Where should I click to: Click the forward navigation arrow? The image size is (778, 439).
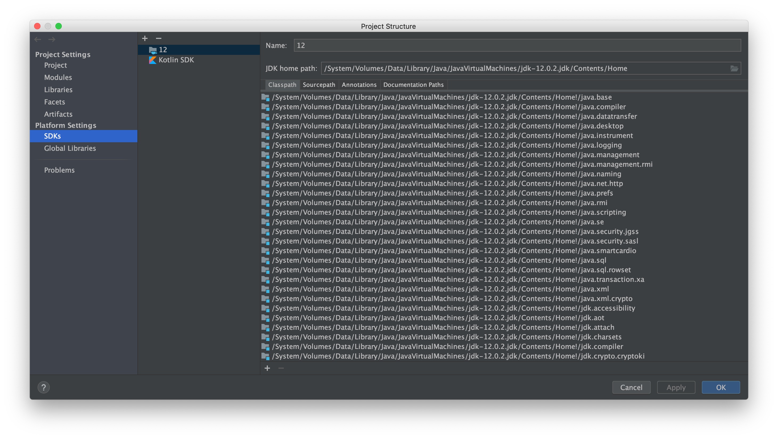coord(52,39)
